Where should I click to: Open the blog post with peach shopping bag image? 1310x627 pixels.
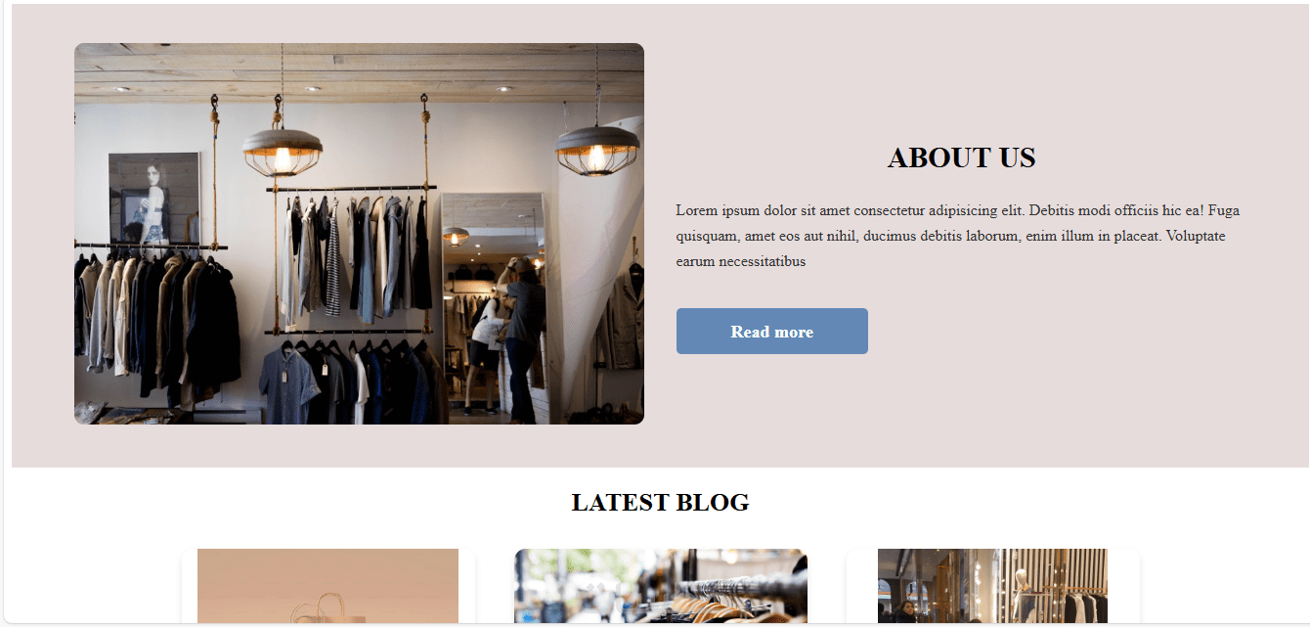pos(327,586)
